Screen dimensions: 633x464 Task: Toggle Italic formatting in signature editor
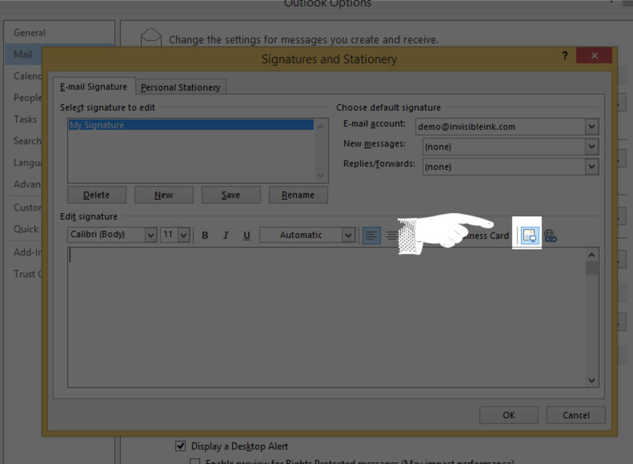226,235
